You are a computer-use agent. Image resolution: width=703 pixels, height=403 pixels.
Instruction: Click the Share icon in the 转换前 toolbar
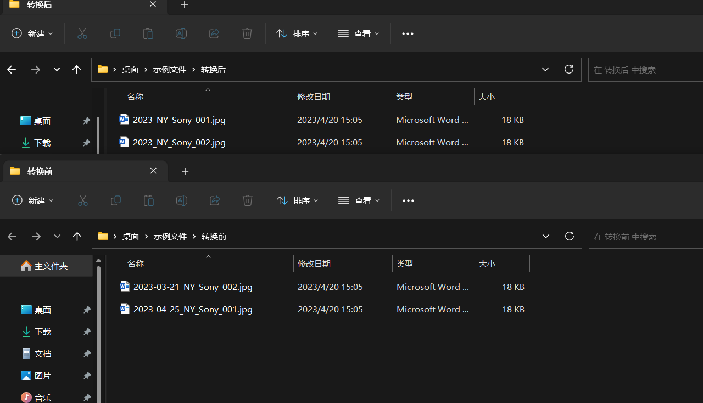pyautogui.click(x=214, y=200)
